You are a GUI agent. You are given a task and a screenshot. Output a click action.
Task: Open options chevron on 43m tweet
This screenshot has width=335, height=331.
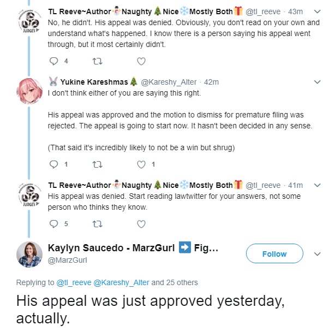click(318, 11)
